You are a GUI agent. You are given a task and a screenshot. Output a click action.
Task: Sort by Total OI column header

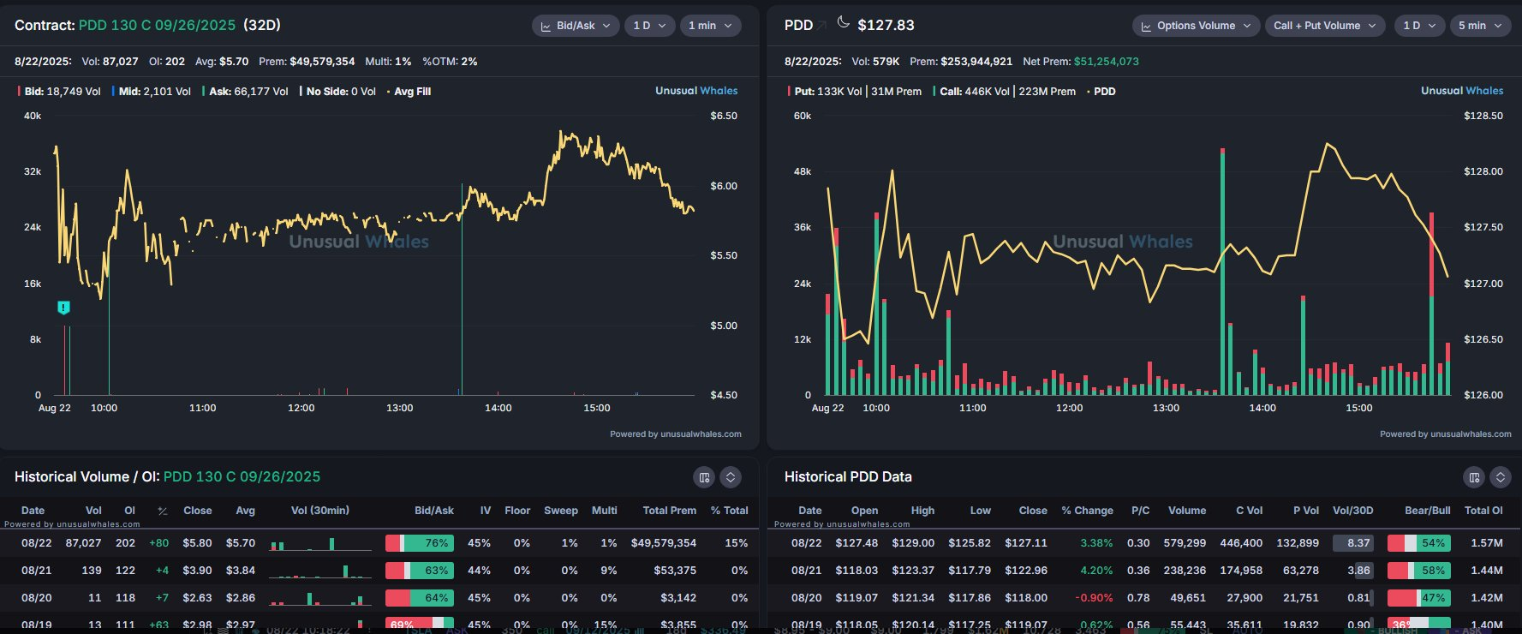(x=1483, y=511)
